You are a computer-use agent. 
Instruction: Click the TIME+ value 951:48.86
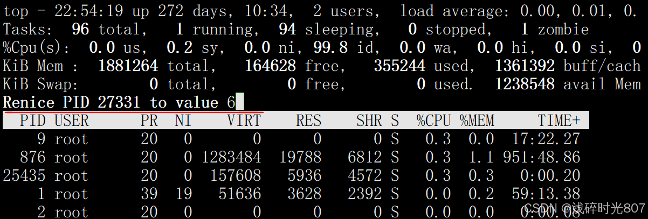(542, 157)
